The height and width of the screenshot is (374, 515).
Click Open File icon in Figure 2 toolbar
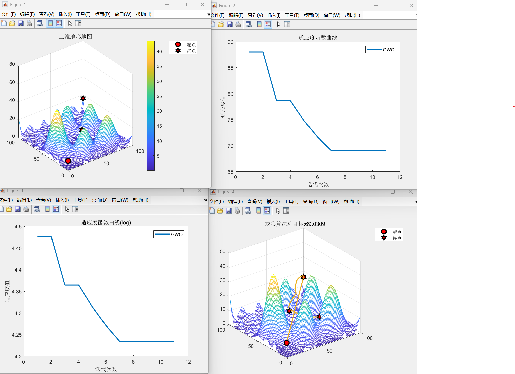[221, 25]
